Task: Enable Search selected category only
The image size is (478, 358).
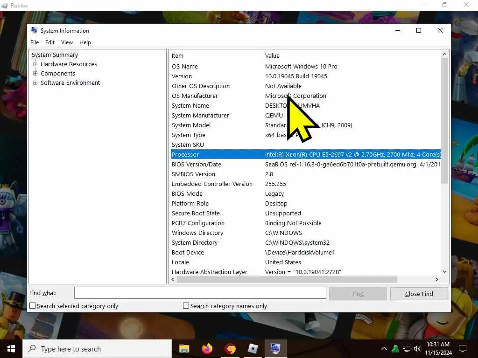Action: tap(33, 306)
